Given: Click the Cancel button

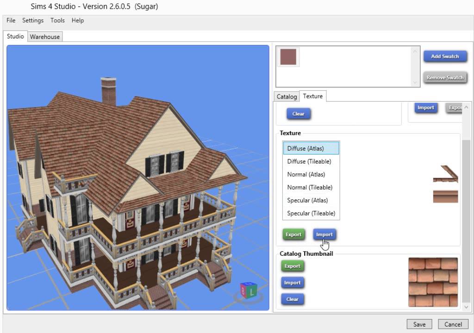Looking at the screenshot, I should pyautogui.click(x=453, y=324).
